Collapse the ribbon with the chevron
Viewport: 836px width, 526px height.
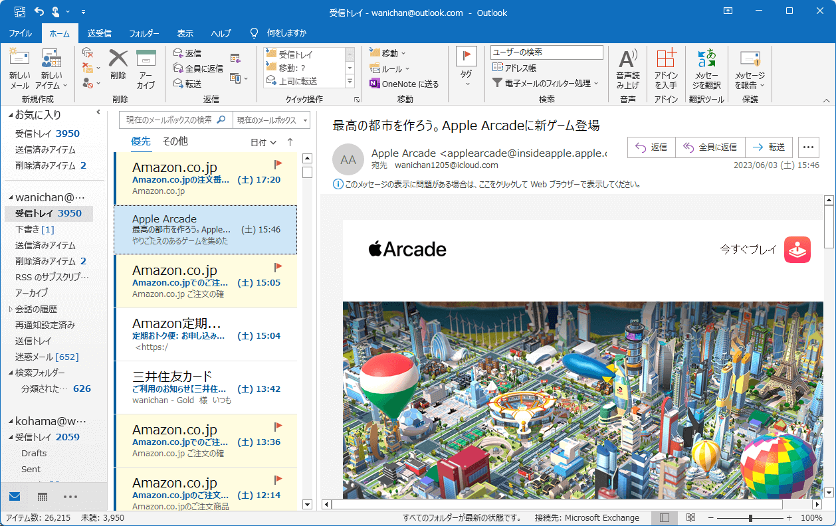click(827, 100)
